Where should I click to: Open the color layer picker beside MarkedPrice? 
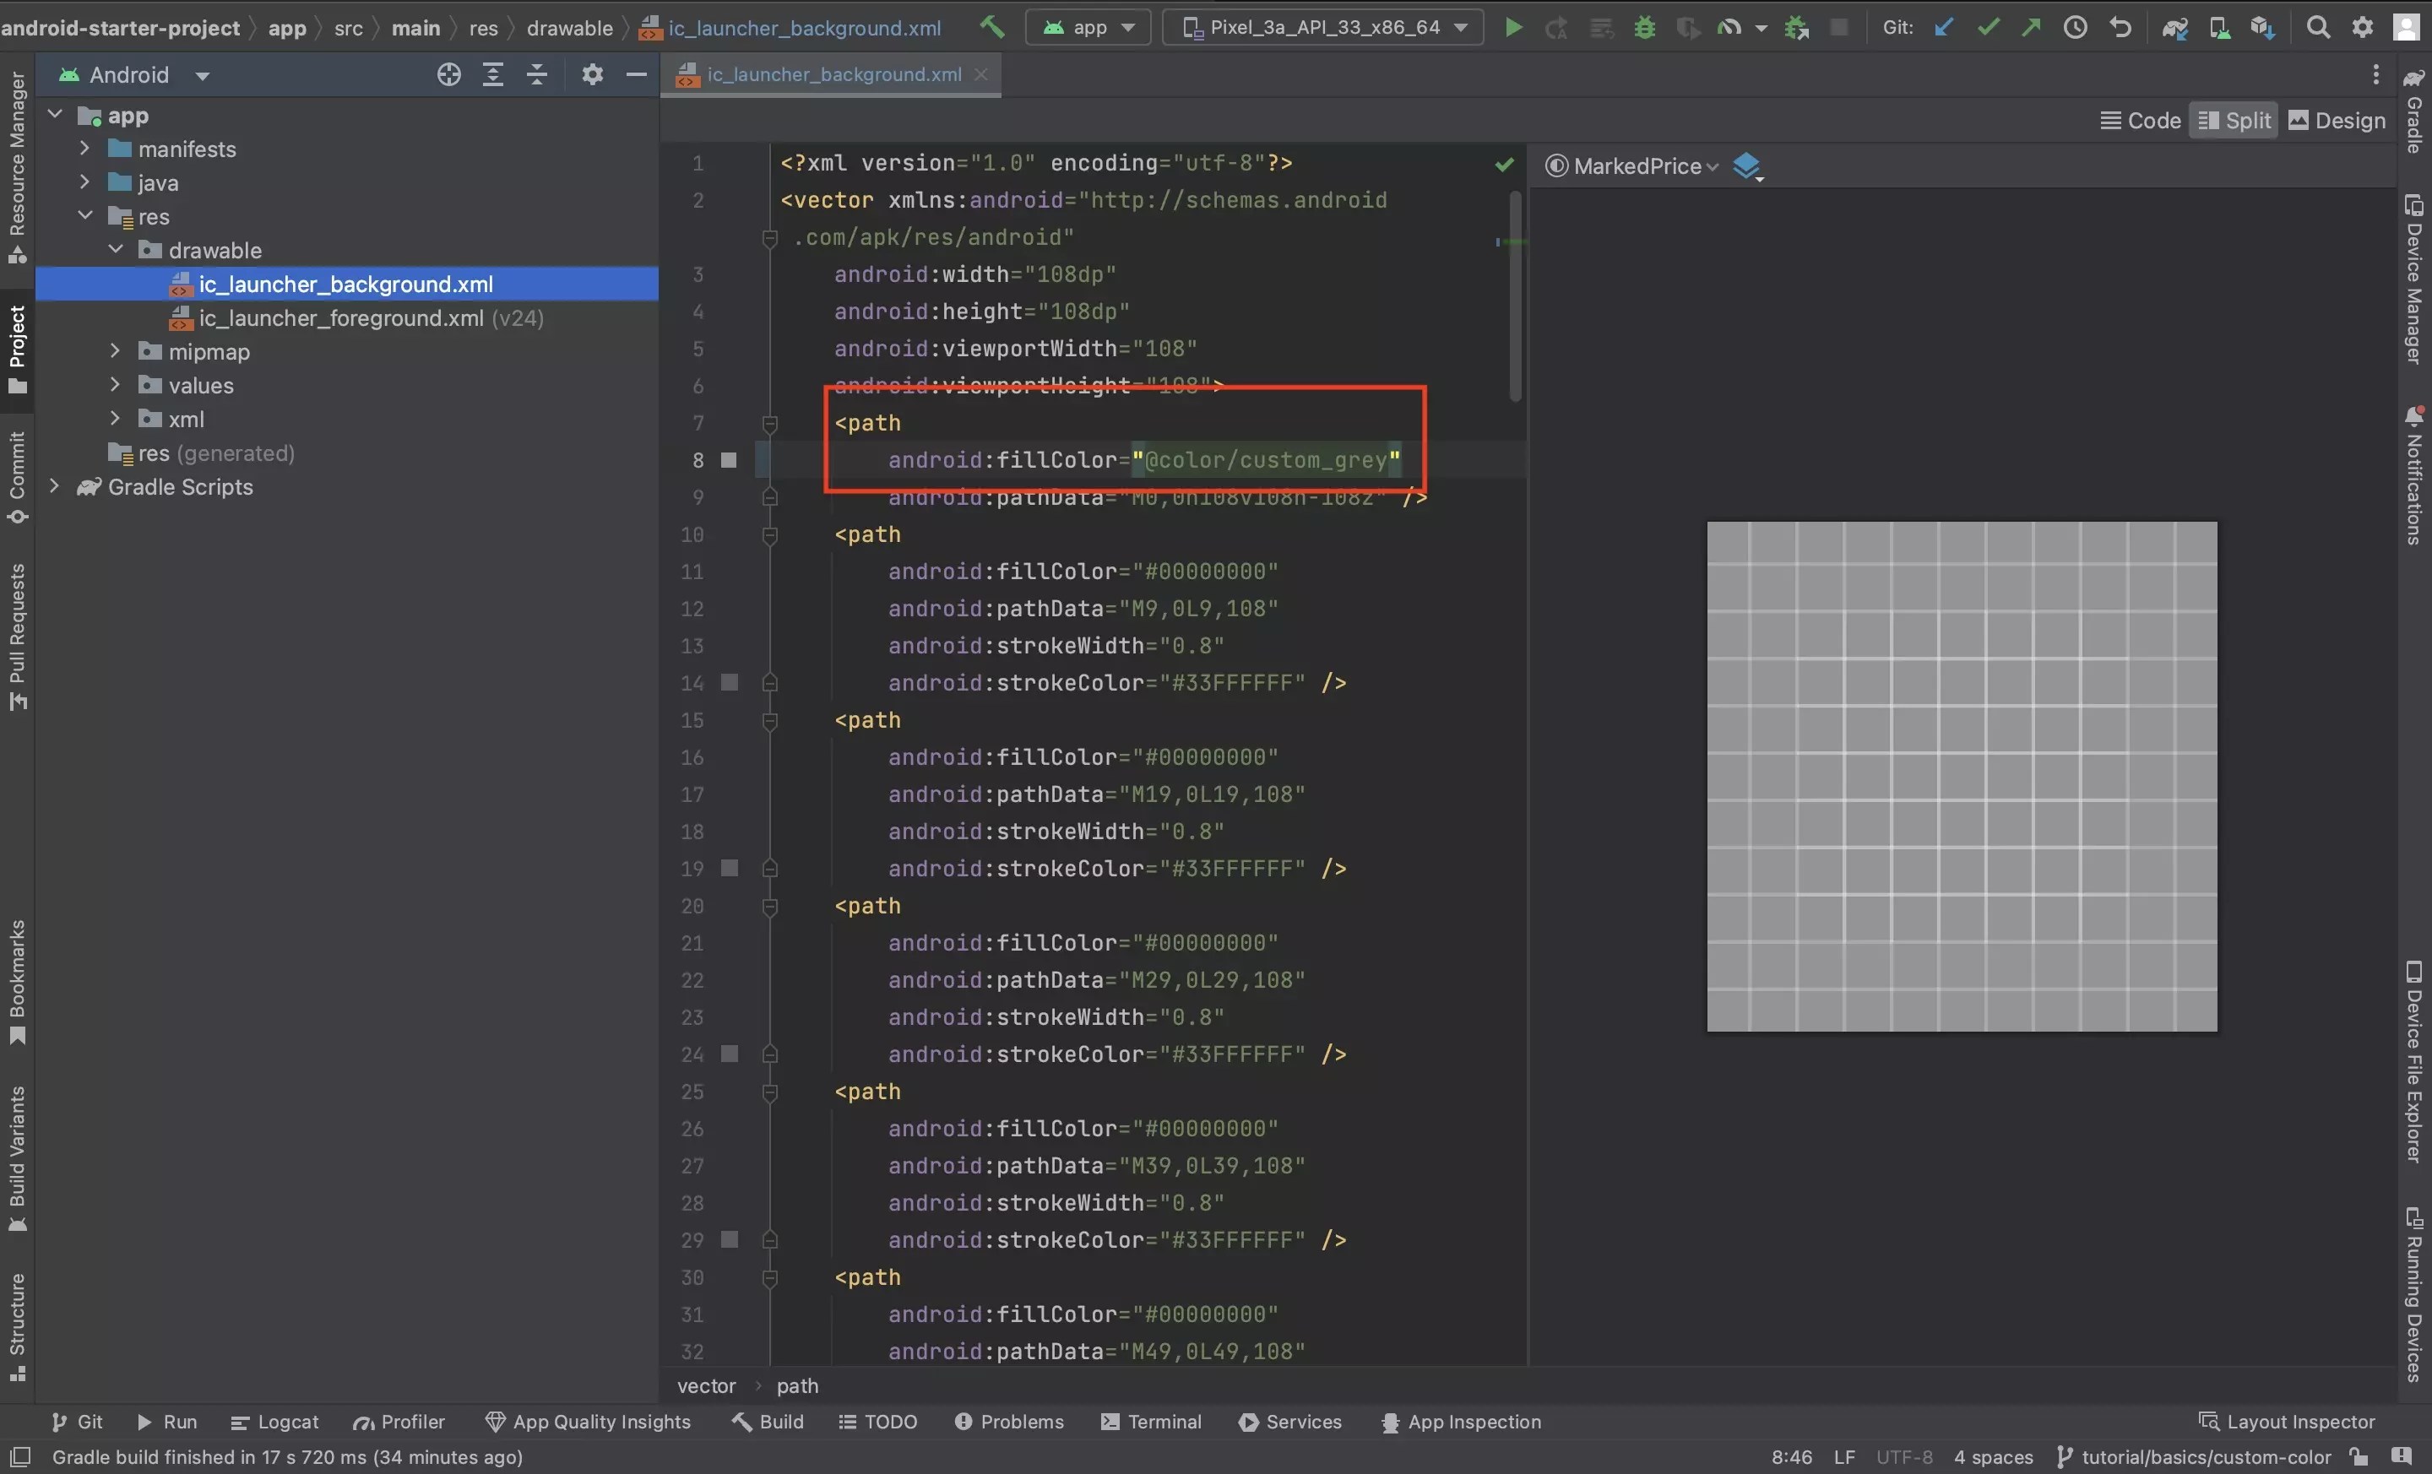[x=1748, y=165]
